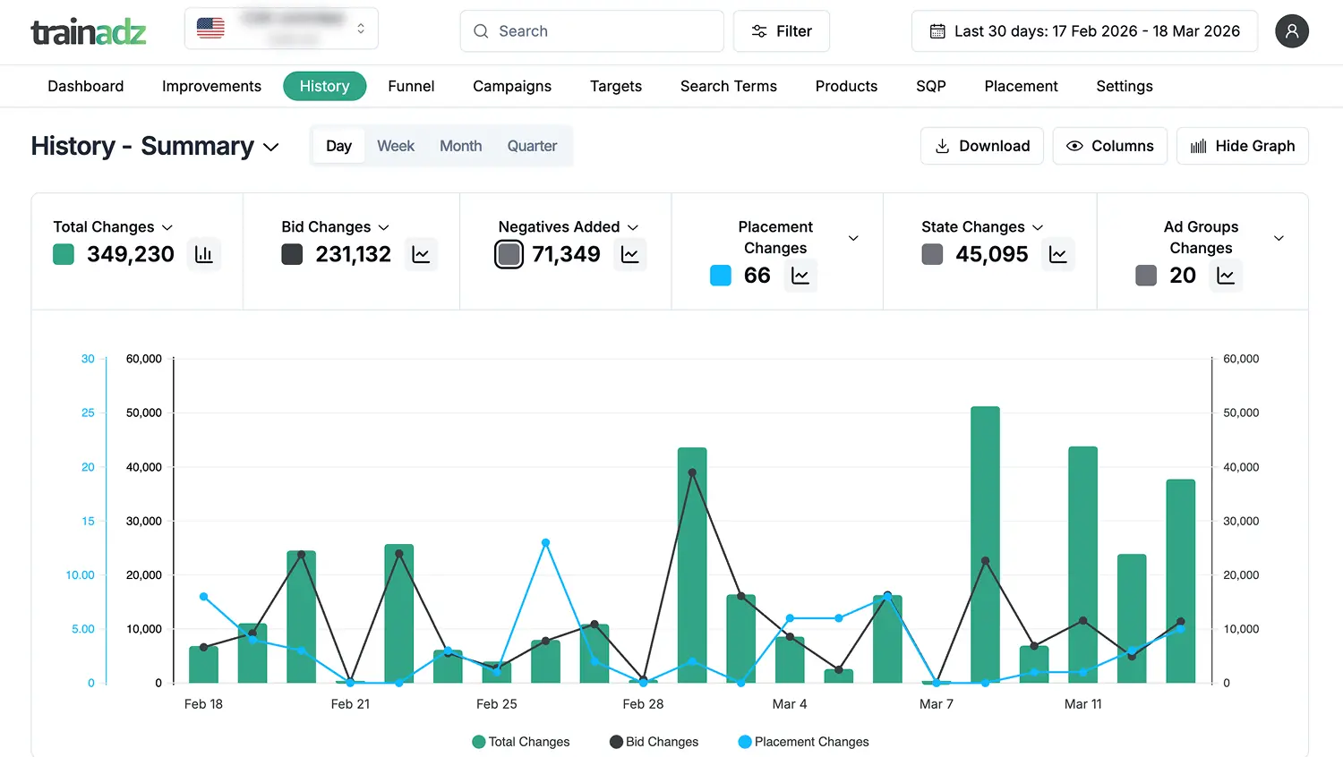1343x757 pixels.
Task: Toggle Placement Changes visibility in the legend
Action: (803, 742)
